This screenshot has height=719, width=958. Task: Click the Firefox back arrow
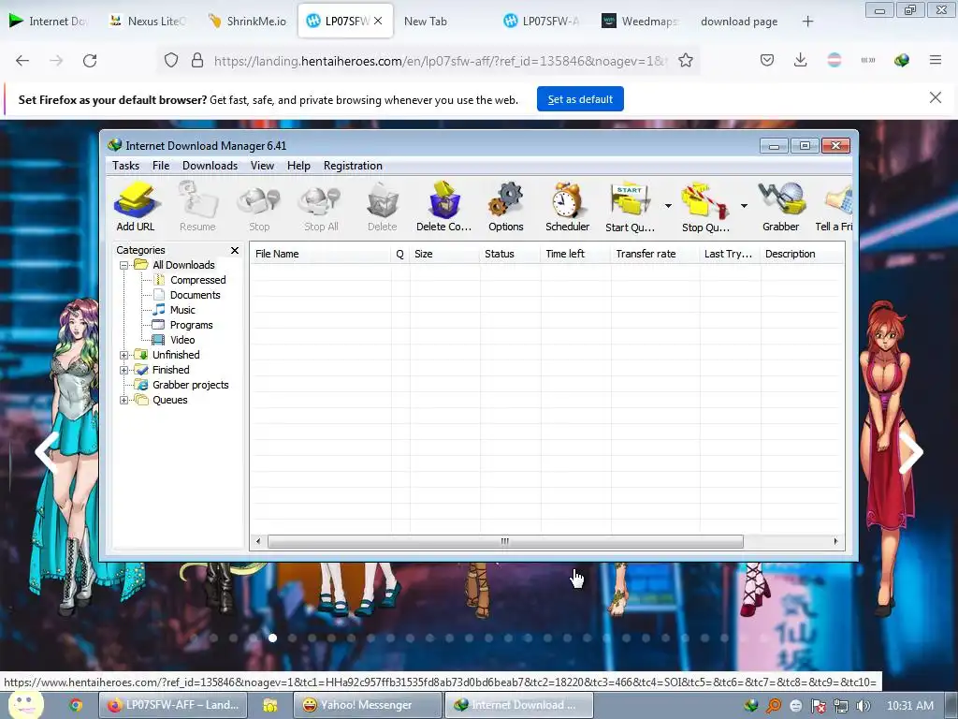22,61
